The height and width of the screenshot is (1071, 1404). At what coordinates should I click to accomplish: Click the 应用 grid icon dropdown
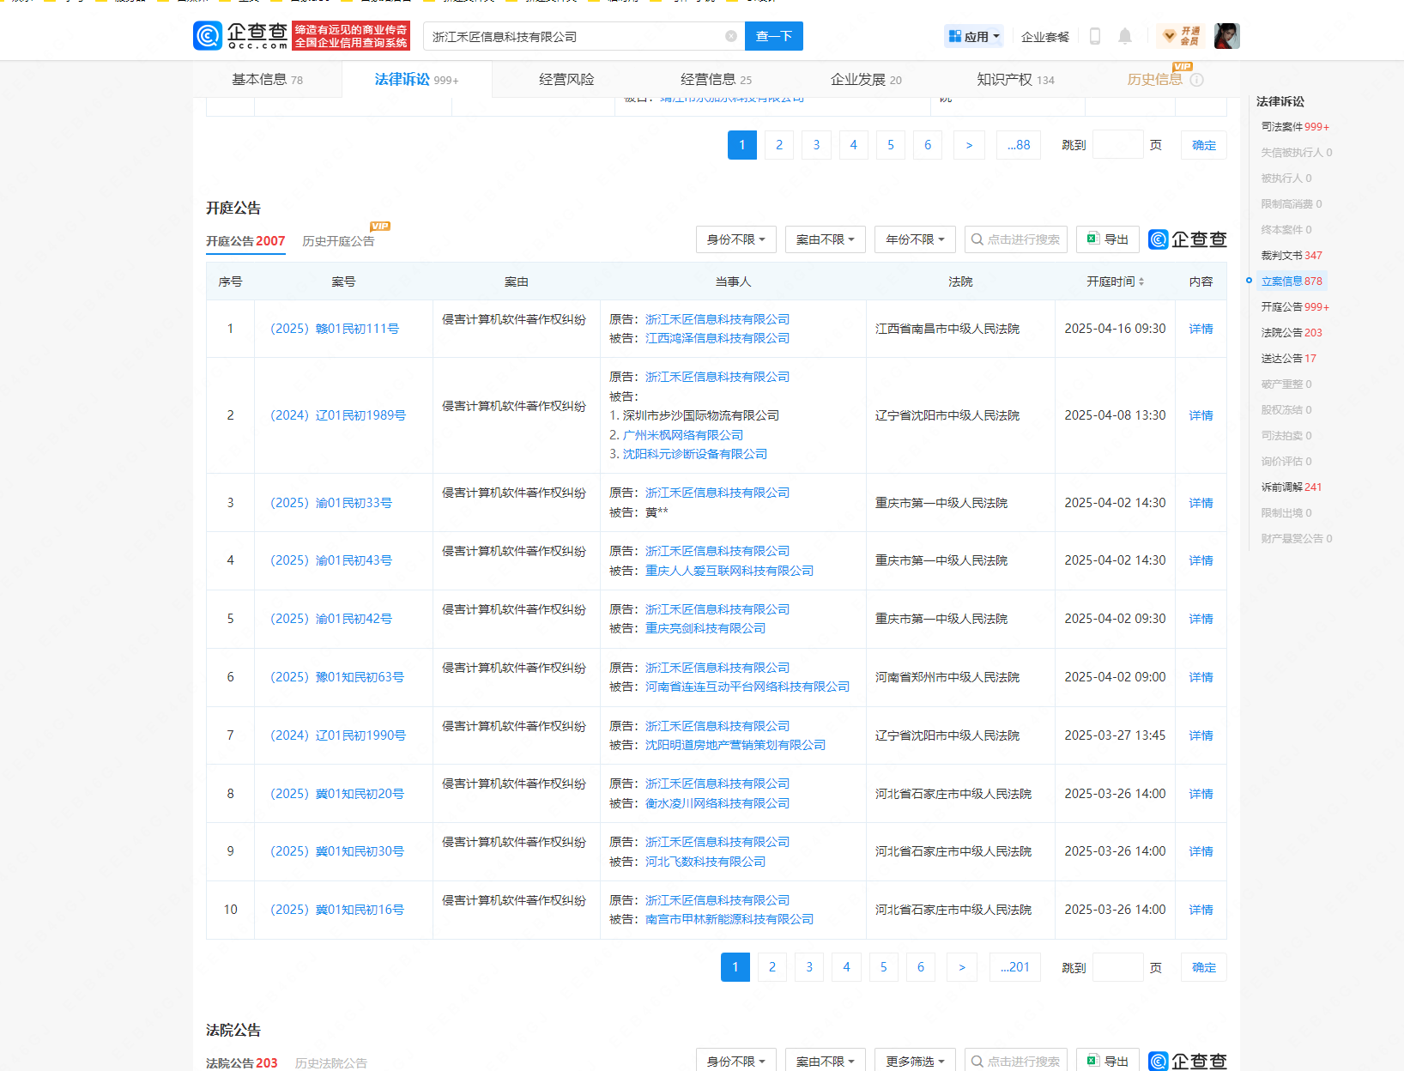pos(973,36)
